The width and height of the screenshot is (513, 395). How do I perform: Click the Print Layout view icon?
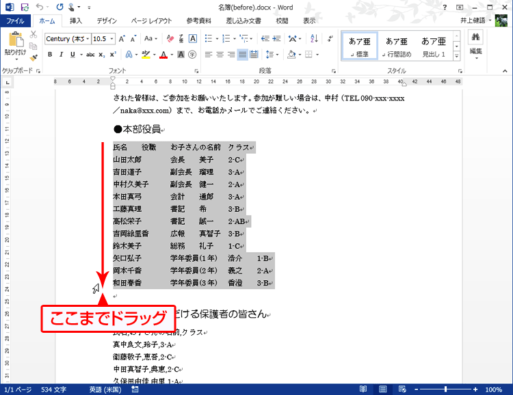point(382,389)
